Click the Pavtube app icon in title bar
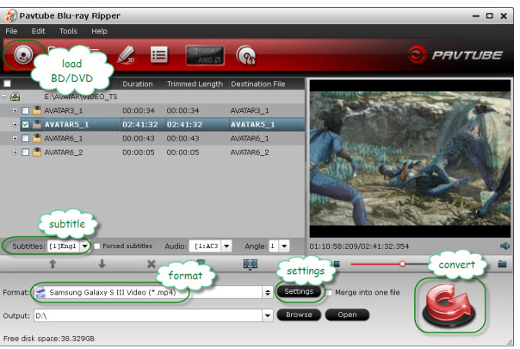 click(x=10, y=16)
